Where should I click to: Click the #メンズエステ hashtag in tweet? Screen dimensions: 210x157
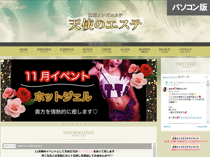pos(186,118)
